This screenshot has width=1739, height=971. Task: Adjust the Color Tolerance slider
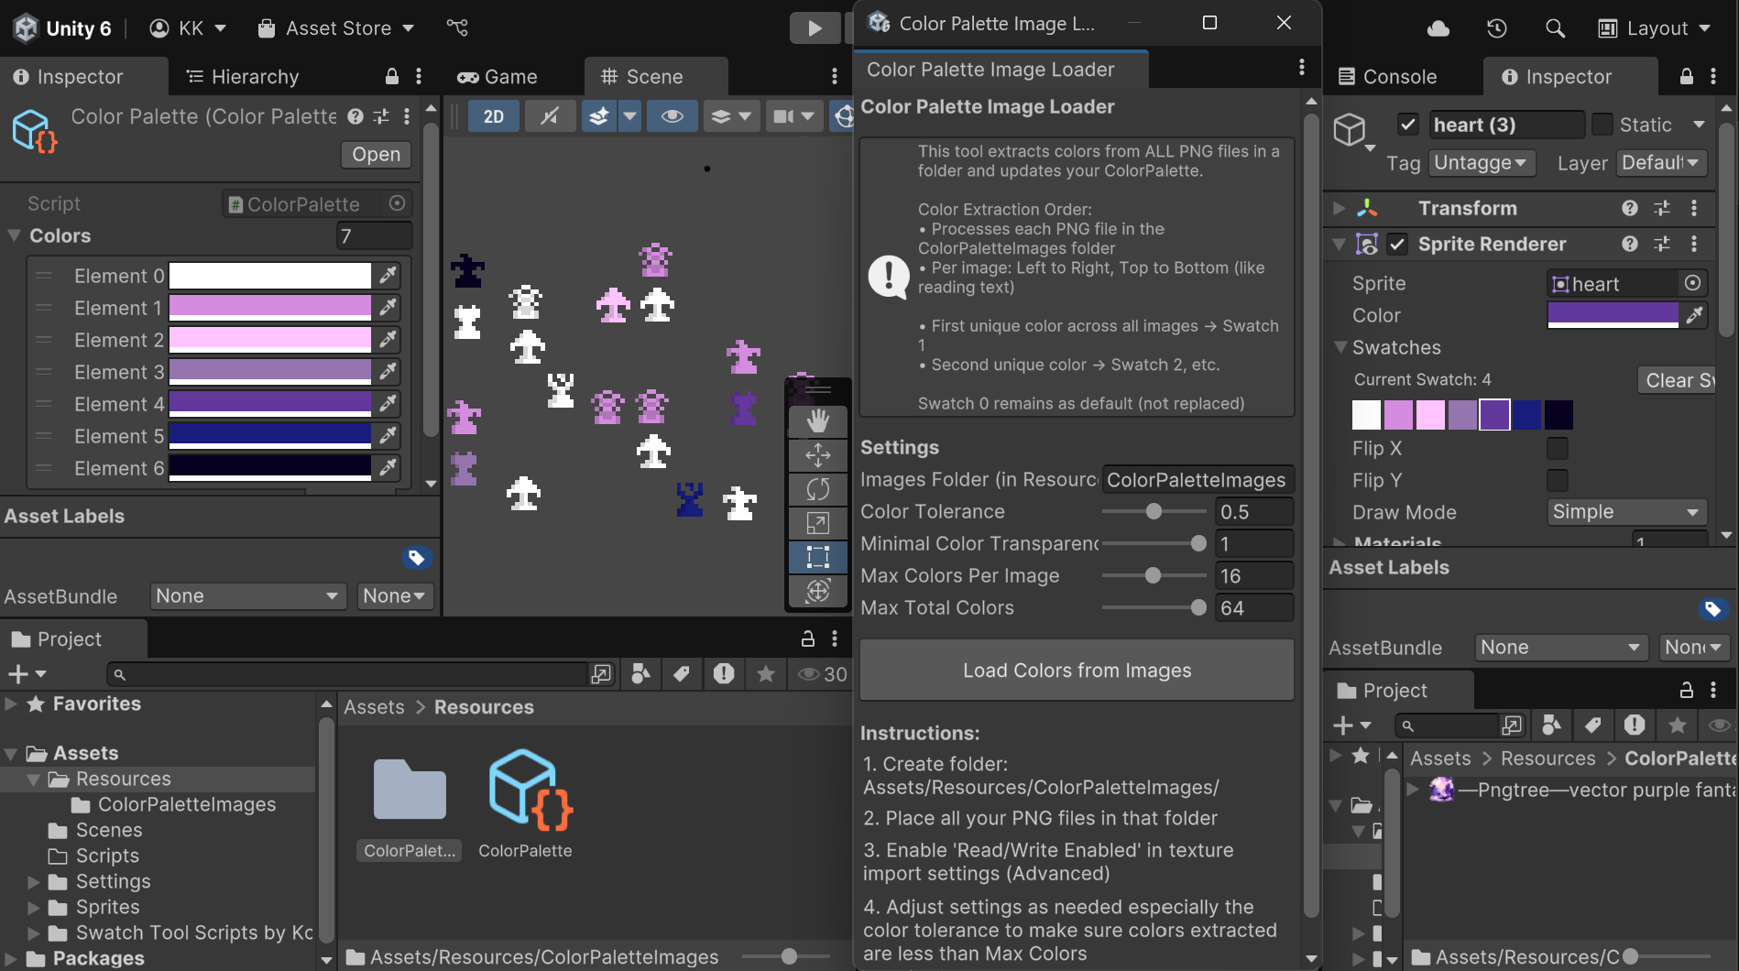coord(1154,511)
